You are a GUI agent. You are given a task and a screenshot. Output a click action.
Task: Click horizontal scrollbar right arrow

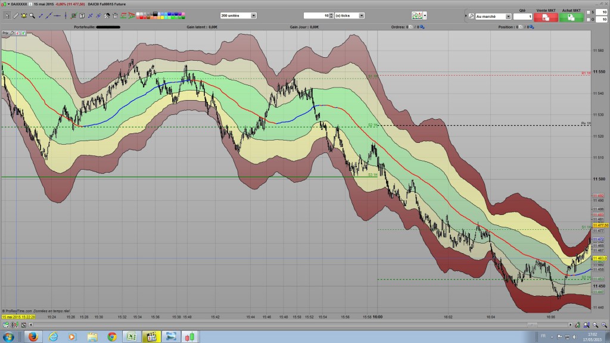570,325
